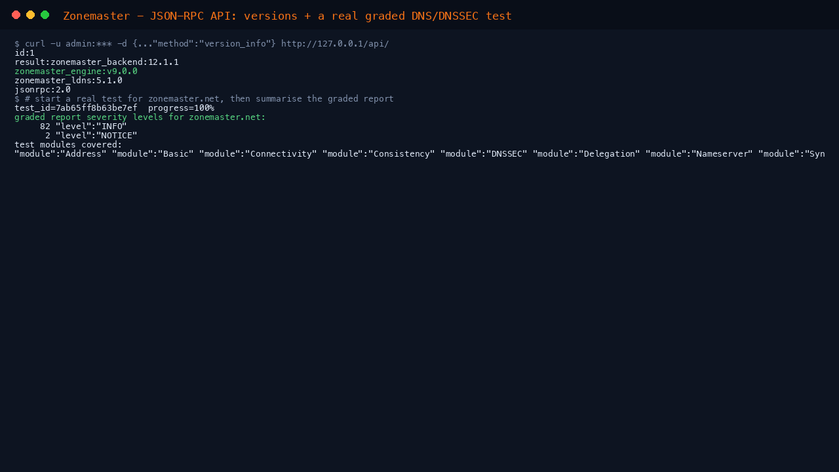Click the yellow minimize window dot
839x472 pixels.
[x=30, y=15]
